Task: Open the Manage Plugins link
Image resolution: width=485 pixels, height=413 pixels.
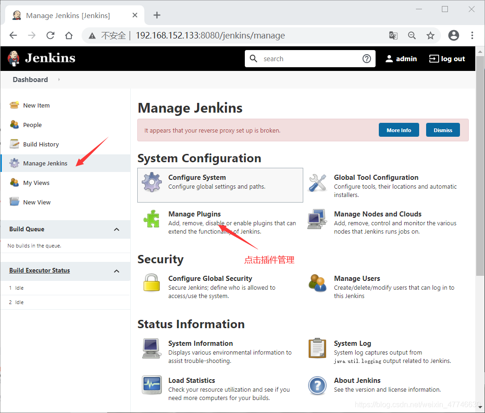Action: click(195, 214)
